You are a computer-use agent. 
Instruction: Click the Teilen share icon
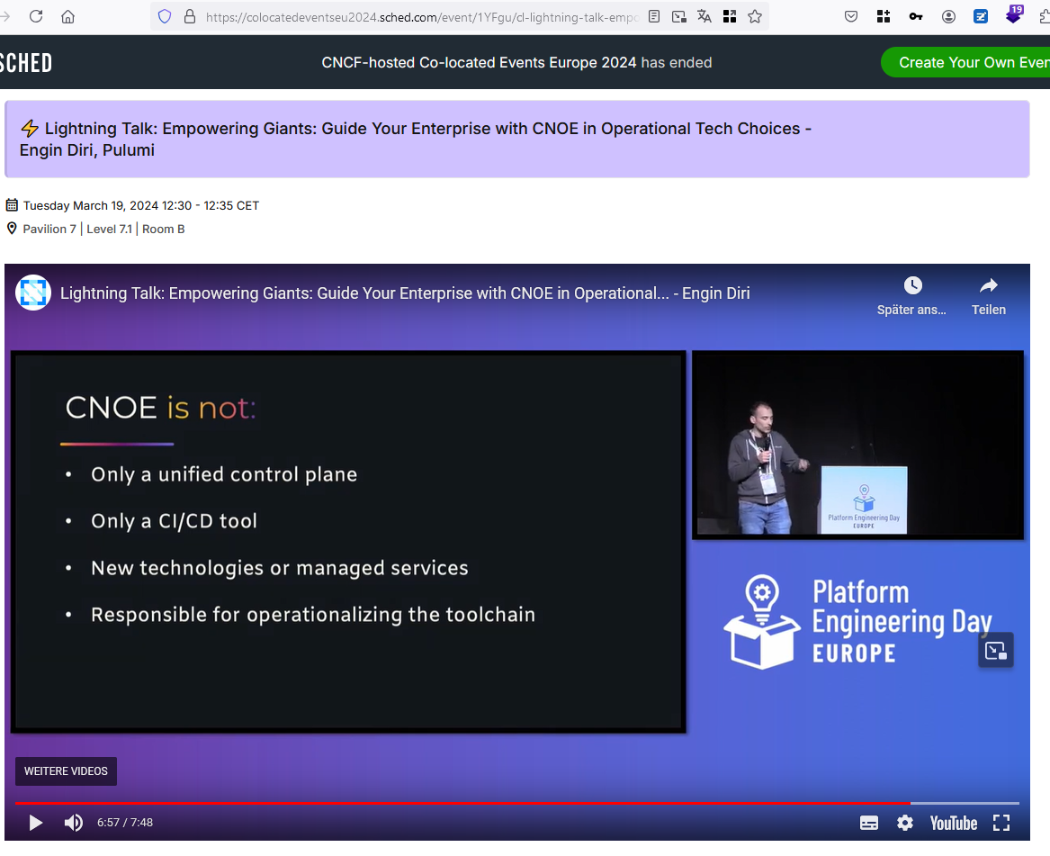(988, 286)
